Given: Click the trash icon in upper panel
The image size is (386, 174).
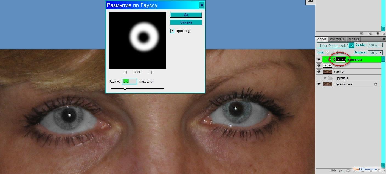Looking at the screenshot, I should pyautogui.click(x=378, y=34).
